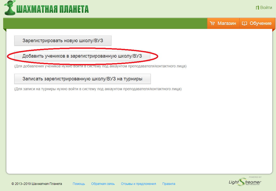Click the ШАХМАТНАЯ ПЛАНЕТА site title text
The image size is (276, 191).
52,9
